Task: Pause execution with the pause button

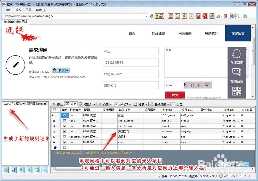Action: (29, 170)
